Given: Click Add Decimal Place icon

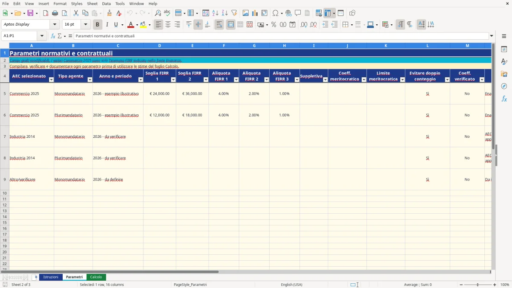Looking at the screenshot, I should (x=304, y=25).
